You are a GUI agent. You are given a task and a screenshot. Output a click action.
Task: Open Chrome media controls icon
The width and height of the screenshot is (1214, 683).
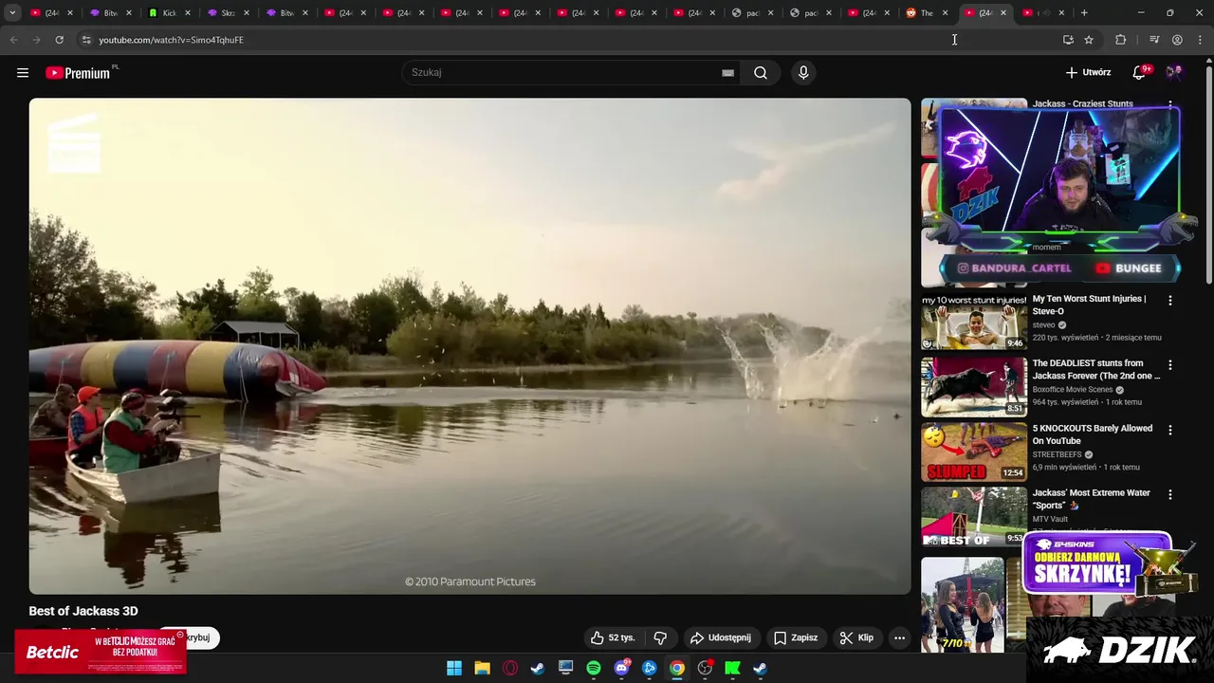click(1154, 40)
